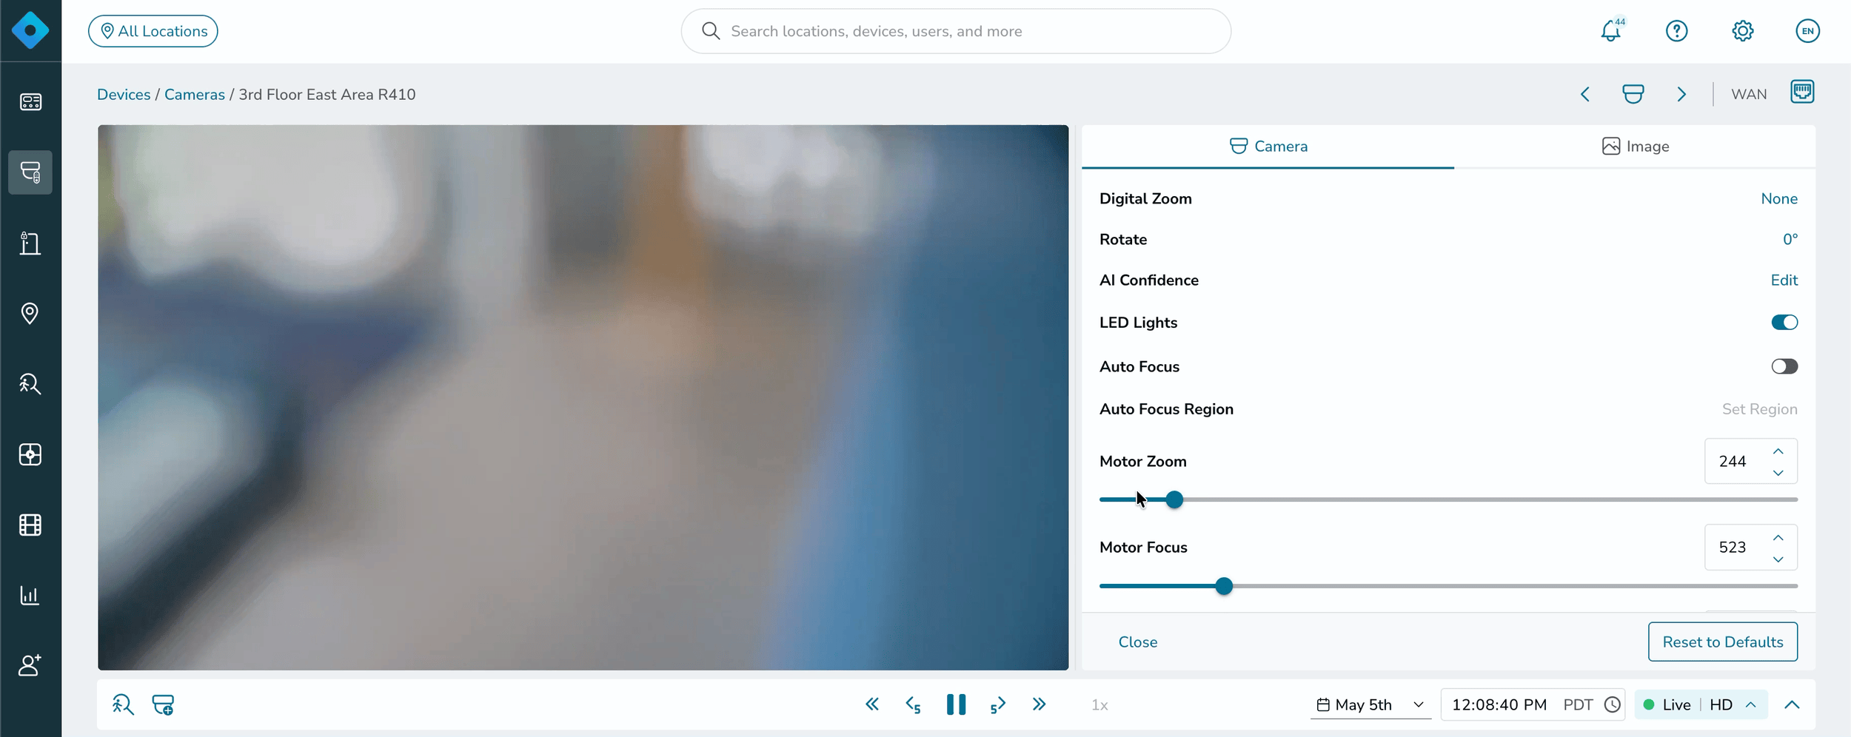Click the Motor Zoom value field 244
Viewport: 1851px width, 737px height.
(x=1733, y=462)
